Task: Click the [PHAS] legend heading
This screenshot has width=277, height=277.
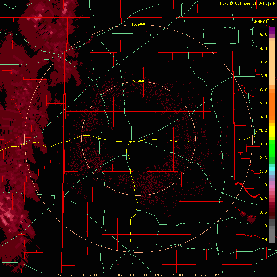Action: [x=260, y=21]
